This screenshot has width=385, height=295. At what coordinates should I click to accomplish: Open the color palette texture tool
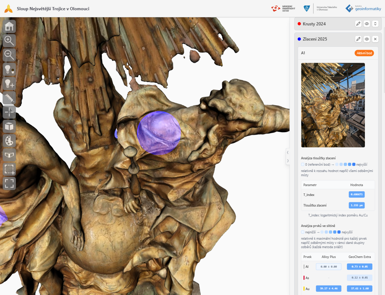point(9,141)
